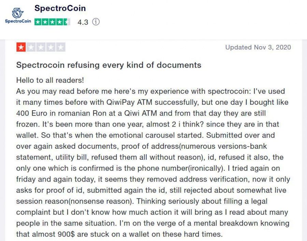Click the Updated Nov 3, 2020 date
Viewport: 307px width, 241px height.
tap(258, 47)
